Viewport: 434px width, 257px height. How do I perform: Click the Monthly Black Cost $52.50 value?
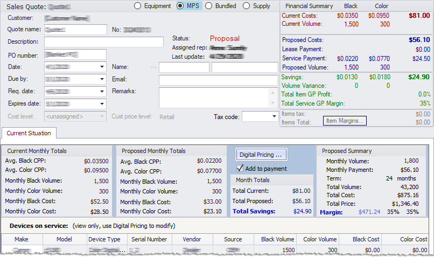click(100, 202)
